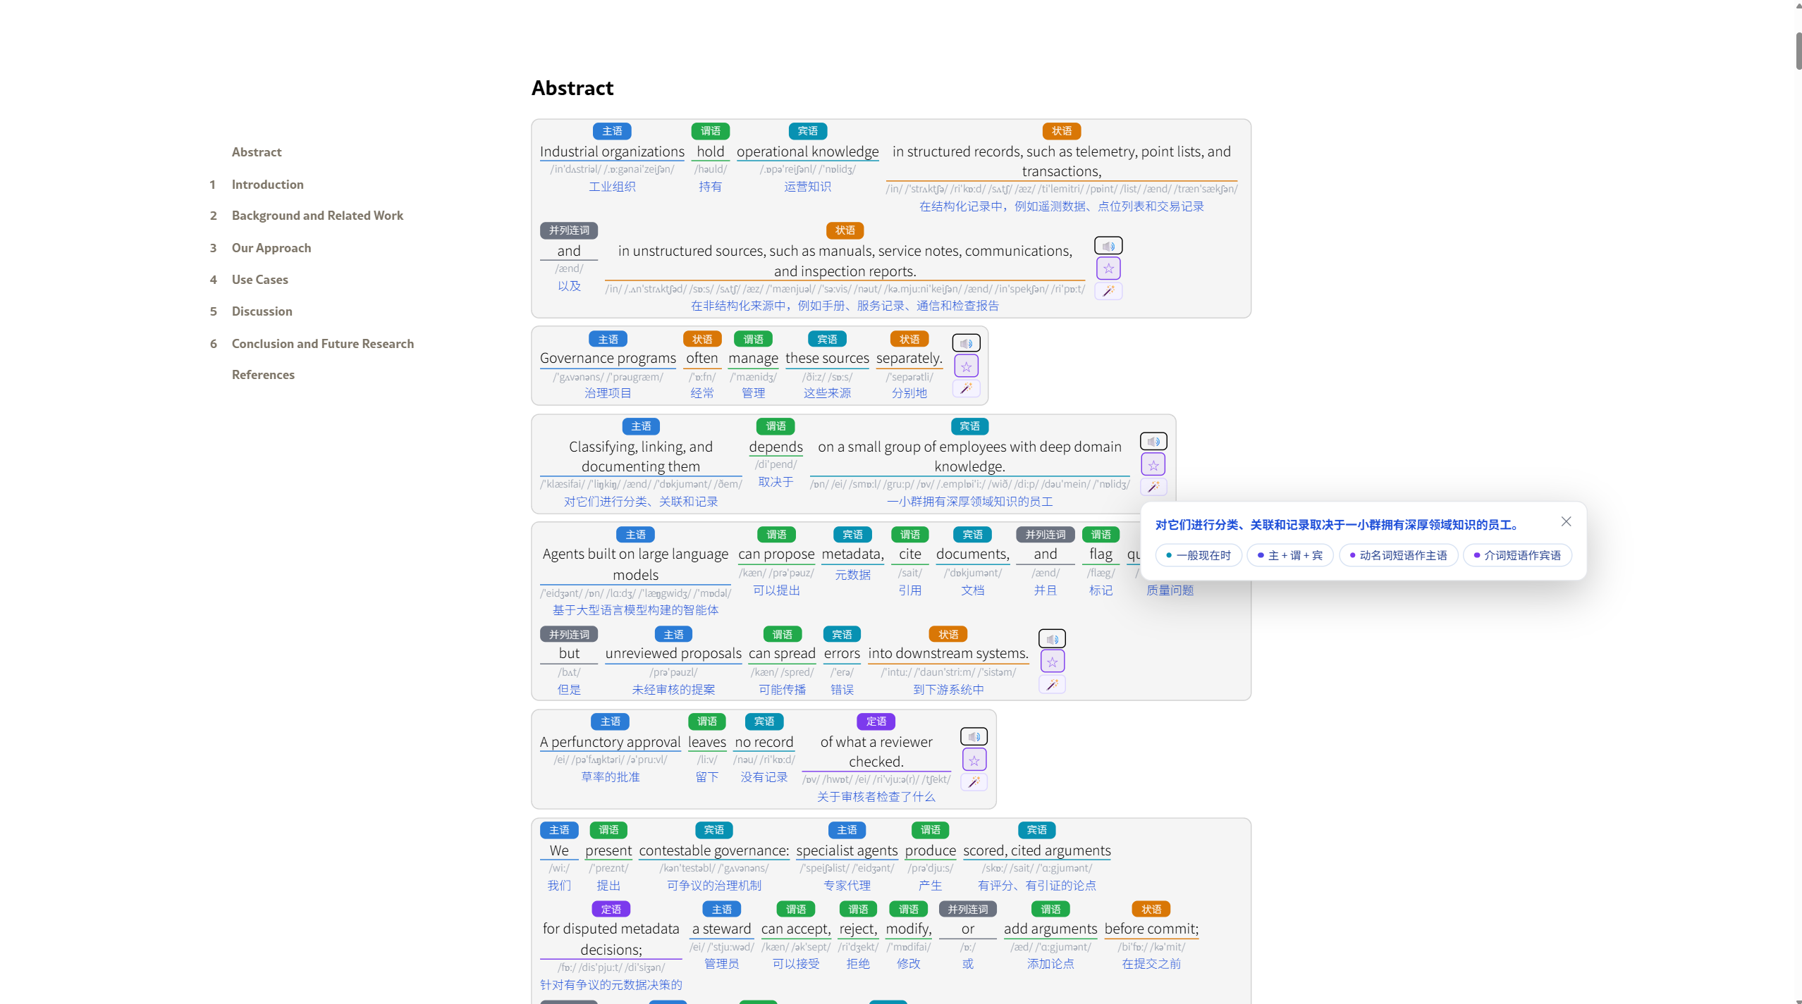Play audio for 'Governance programs often manage' sentence
The height and width of the screenshot is (1004, 1802).
tap(966, 343)
